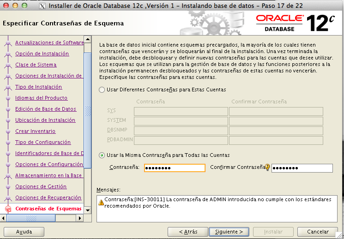
Task: Click the red error icon beside Contraseñas de Esquemas
Action: 8,209
